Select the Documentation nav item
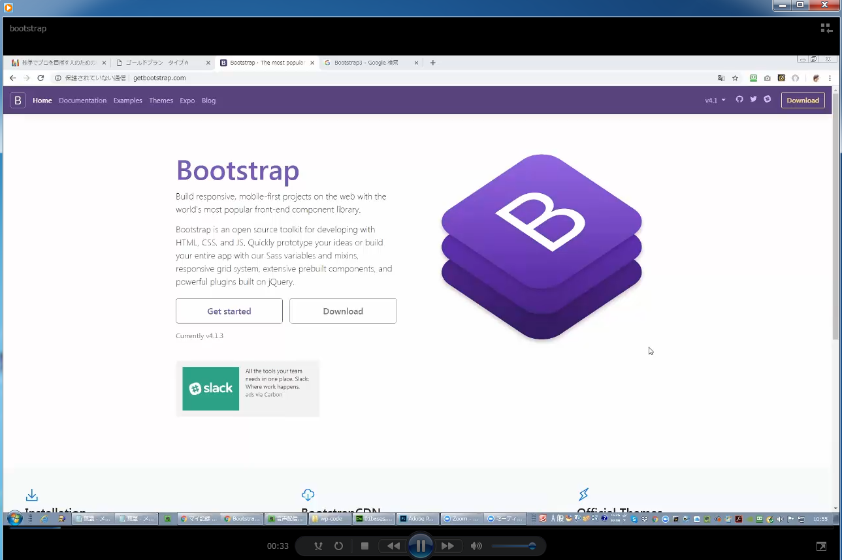 pos(82,101)
